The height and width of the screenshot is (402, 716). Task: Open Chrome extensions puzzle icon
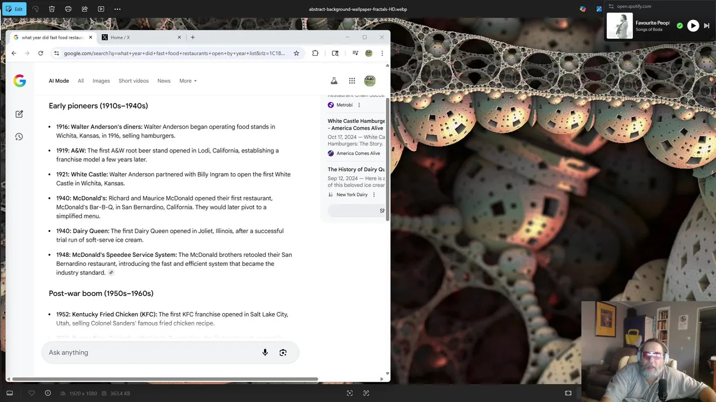(315, 53)
